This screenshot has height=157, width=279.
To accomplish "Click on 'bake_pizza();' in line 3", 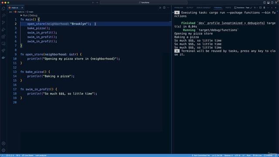I will coord(38,28).
